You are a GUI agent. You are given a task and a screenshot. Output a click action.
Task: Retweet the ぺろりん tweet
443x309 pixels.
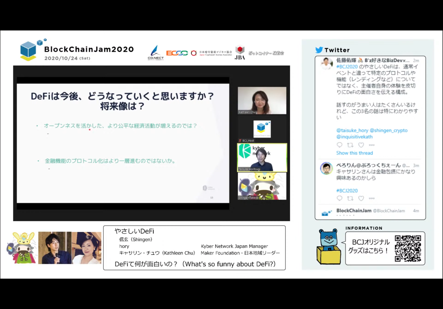coord(350,198)
